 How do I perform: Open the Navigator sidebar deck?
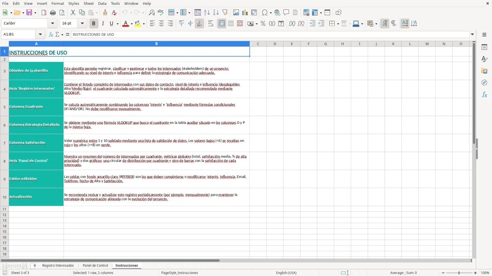pyautogui.click(x=484, y=83)
